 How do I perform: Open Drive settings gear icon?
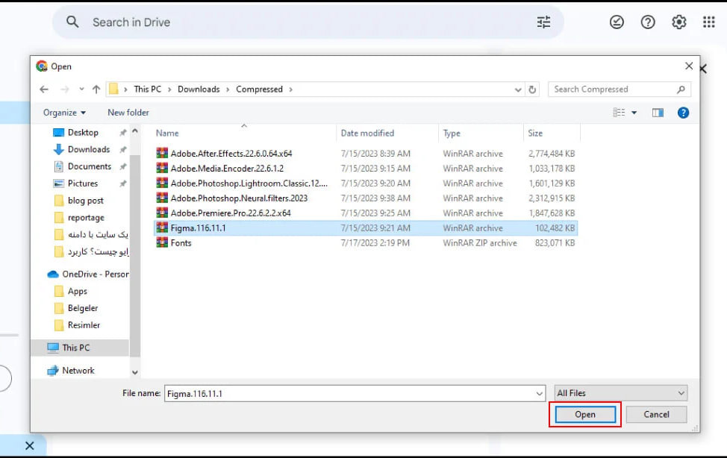tap(678, 22)
